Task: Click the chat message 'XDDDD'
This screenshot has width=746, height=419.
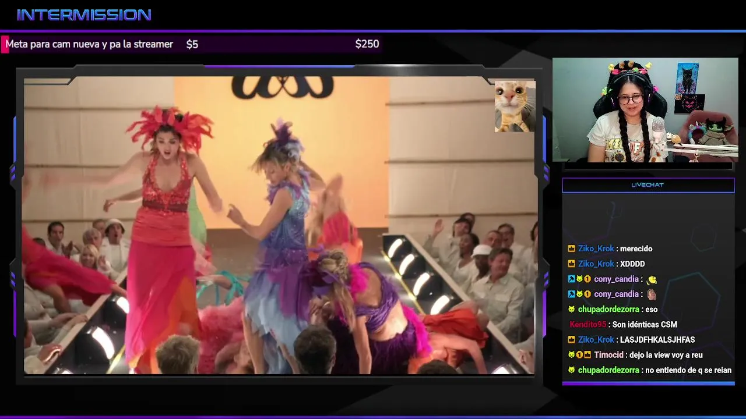Action: pos(632,264)
